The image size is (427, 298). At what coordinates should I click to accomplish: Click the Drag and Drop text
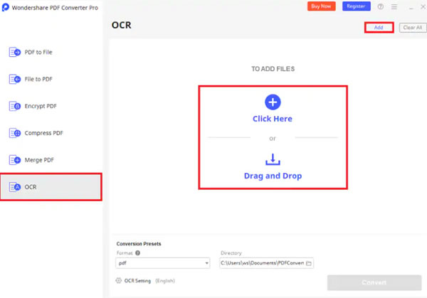pyautogui.click(x=273, y=176)
